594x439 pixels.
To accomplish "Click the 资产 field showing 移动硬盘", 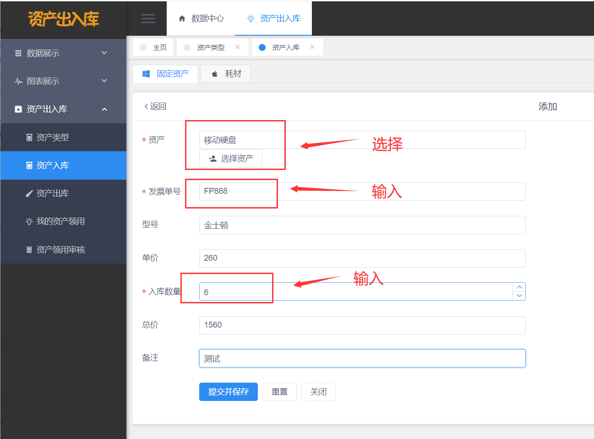I will [x=362, y=140].
